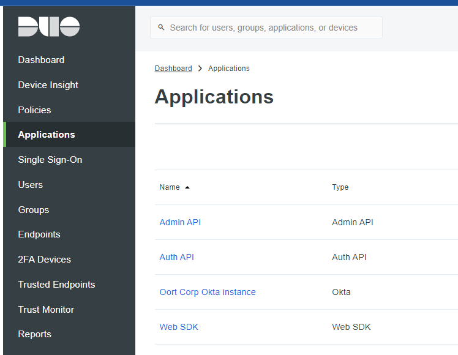Go to Endpoints in the sidebar

point(39,234)
